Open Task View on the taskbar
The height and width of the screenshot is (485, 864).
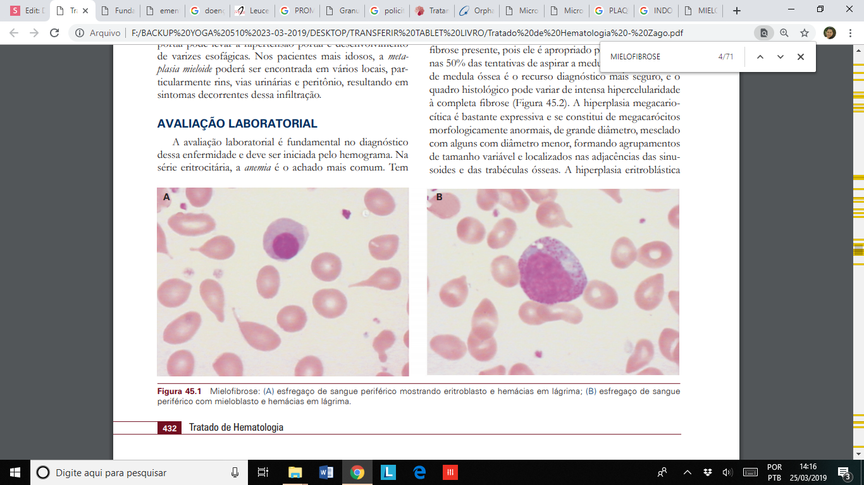click(263, 472)
